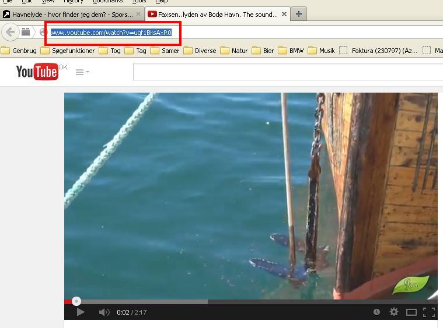Open the Help menu
The height and width of the screenshot is (328, 443).
click(x=162, y=1)
